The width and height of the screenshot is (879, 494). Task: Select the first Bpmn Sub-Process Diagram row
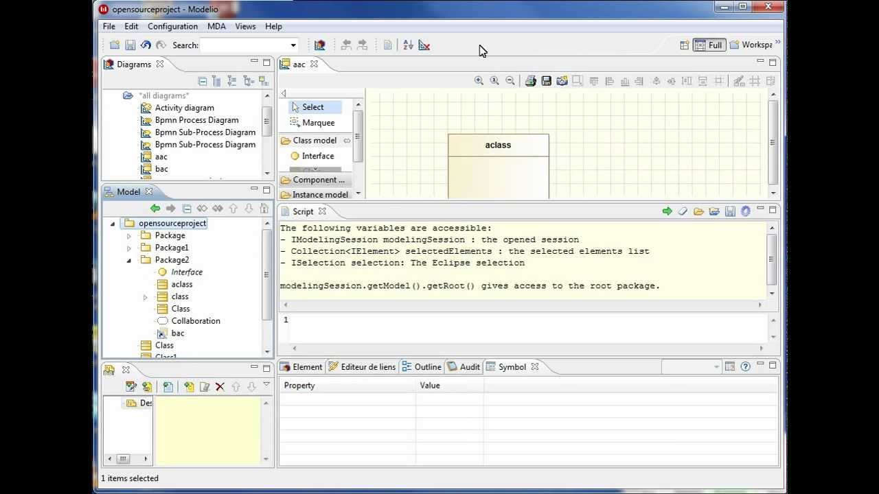pos(197,132)
